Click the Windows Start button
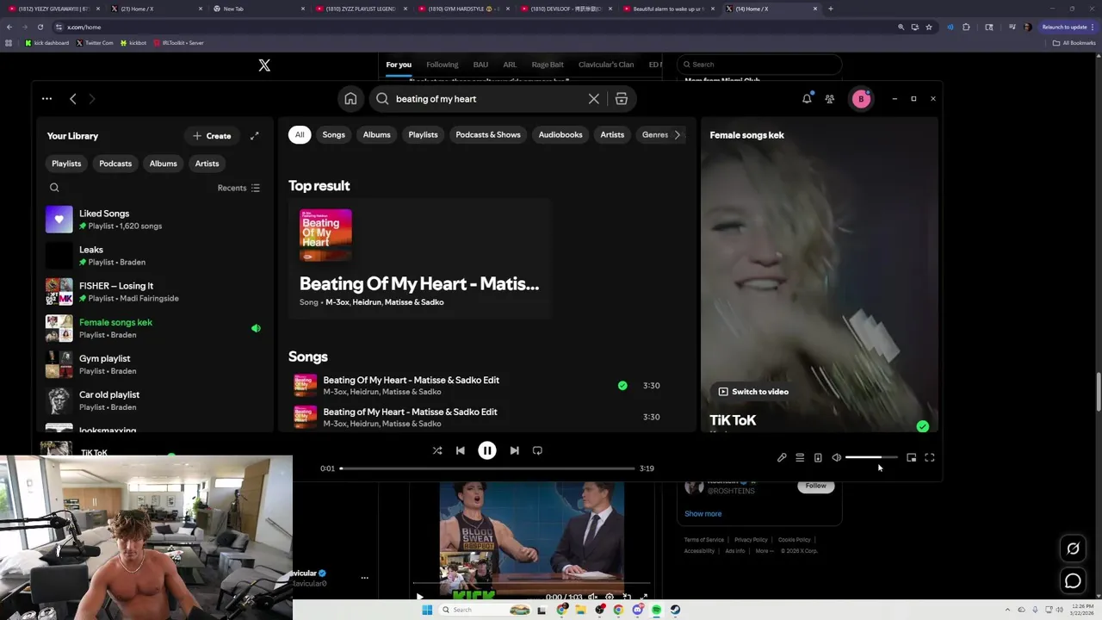The image size is (1102, 620). pos(427,610)
